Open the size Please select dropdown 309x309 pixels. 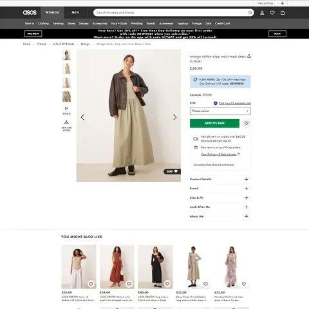pyautogui.click(x=220, y=111)
